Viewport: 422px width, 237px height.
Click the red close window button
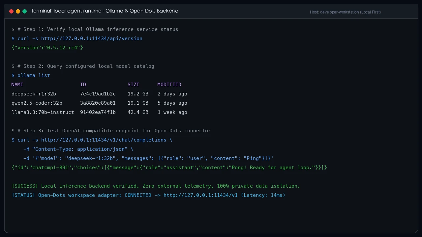(11, 11)
